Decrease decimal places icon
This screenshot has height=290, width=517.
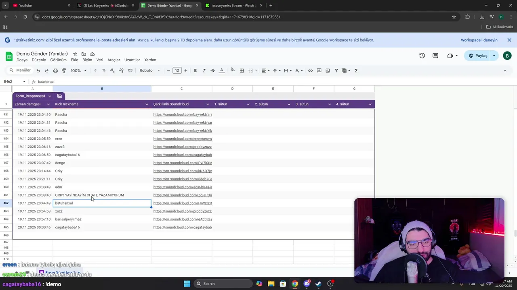(113, 70)
